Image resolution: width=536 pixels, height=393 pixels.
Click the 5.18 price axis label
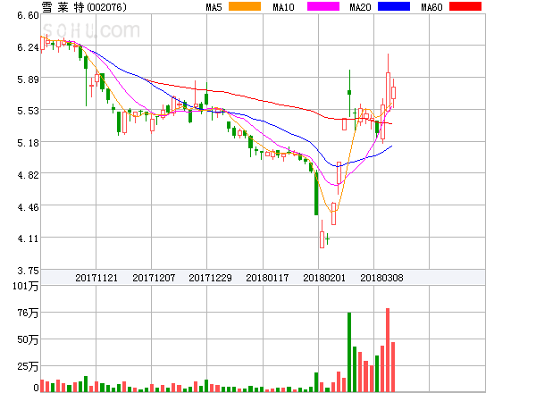(x=28, y=143)
